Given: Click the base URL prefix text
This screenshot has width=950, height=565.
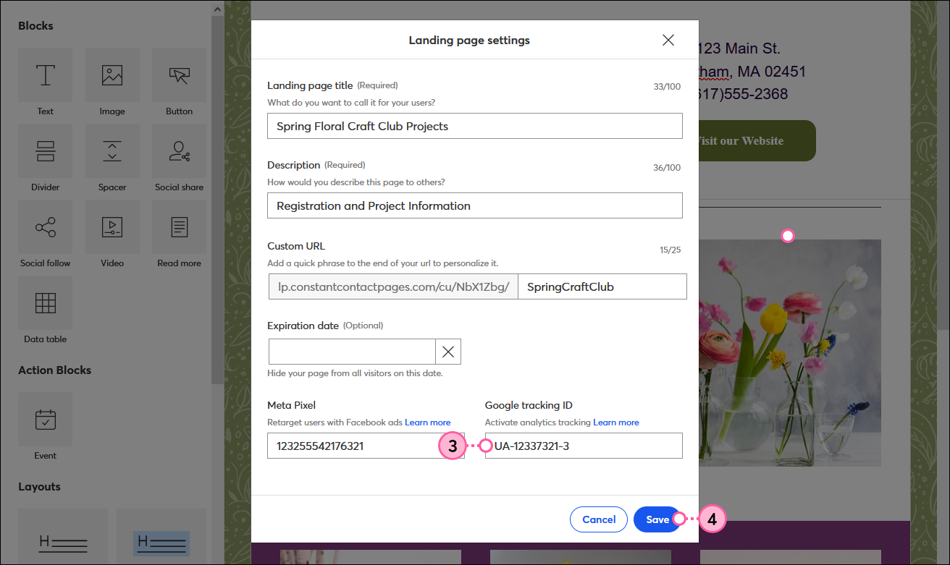Looking at the screenshot, I should (394, 286).
